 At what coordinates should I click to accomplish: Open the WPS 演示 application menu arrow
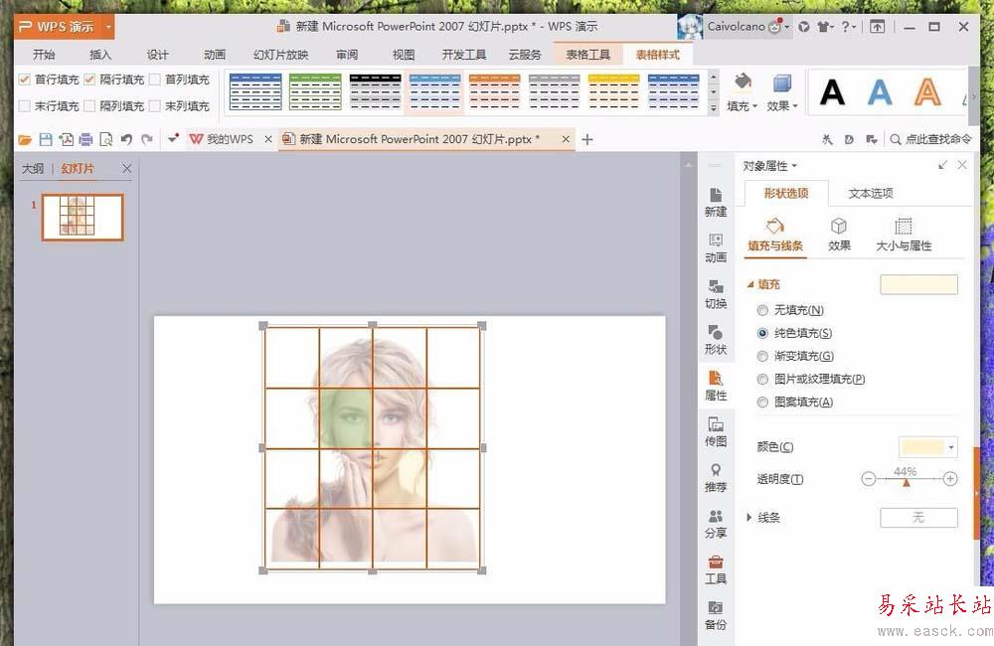(x=108, y=27)
